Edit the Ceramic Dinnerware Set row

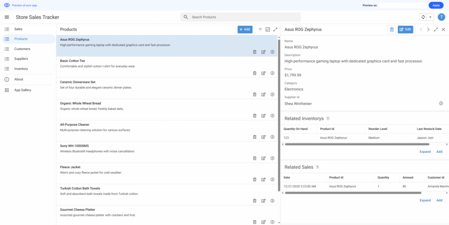tap(264, 95)
